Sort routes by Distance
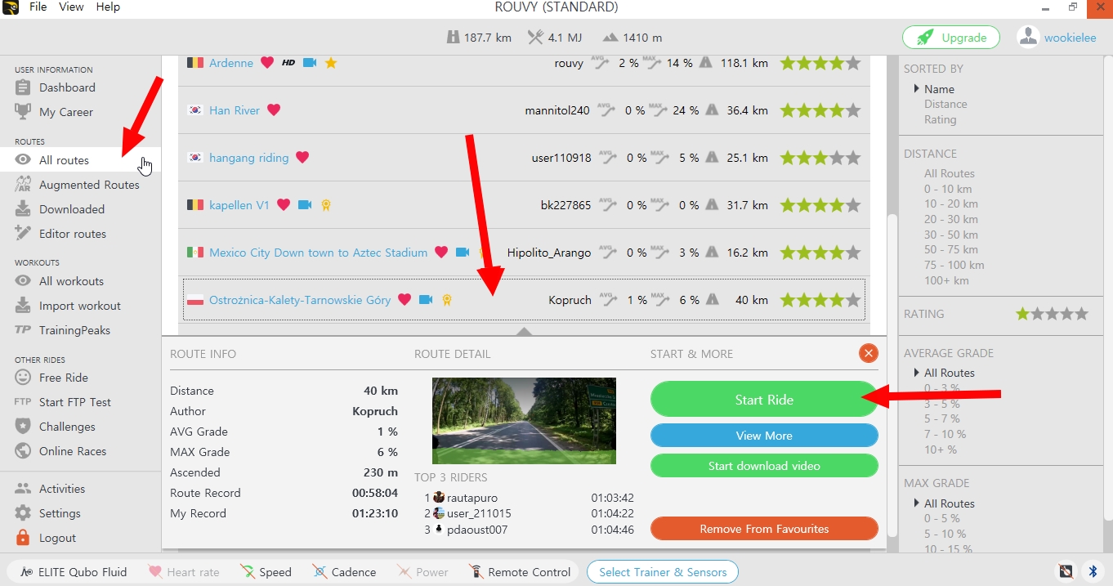Image resolution: width=1113 pixels, height=586 pixels. (945, 104)
